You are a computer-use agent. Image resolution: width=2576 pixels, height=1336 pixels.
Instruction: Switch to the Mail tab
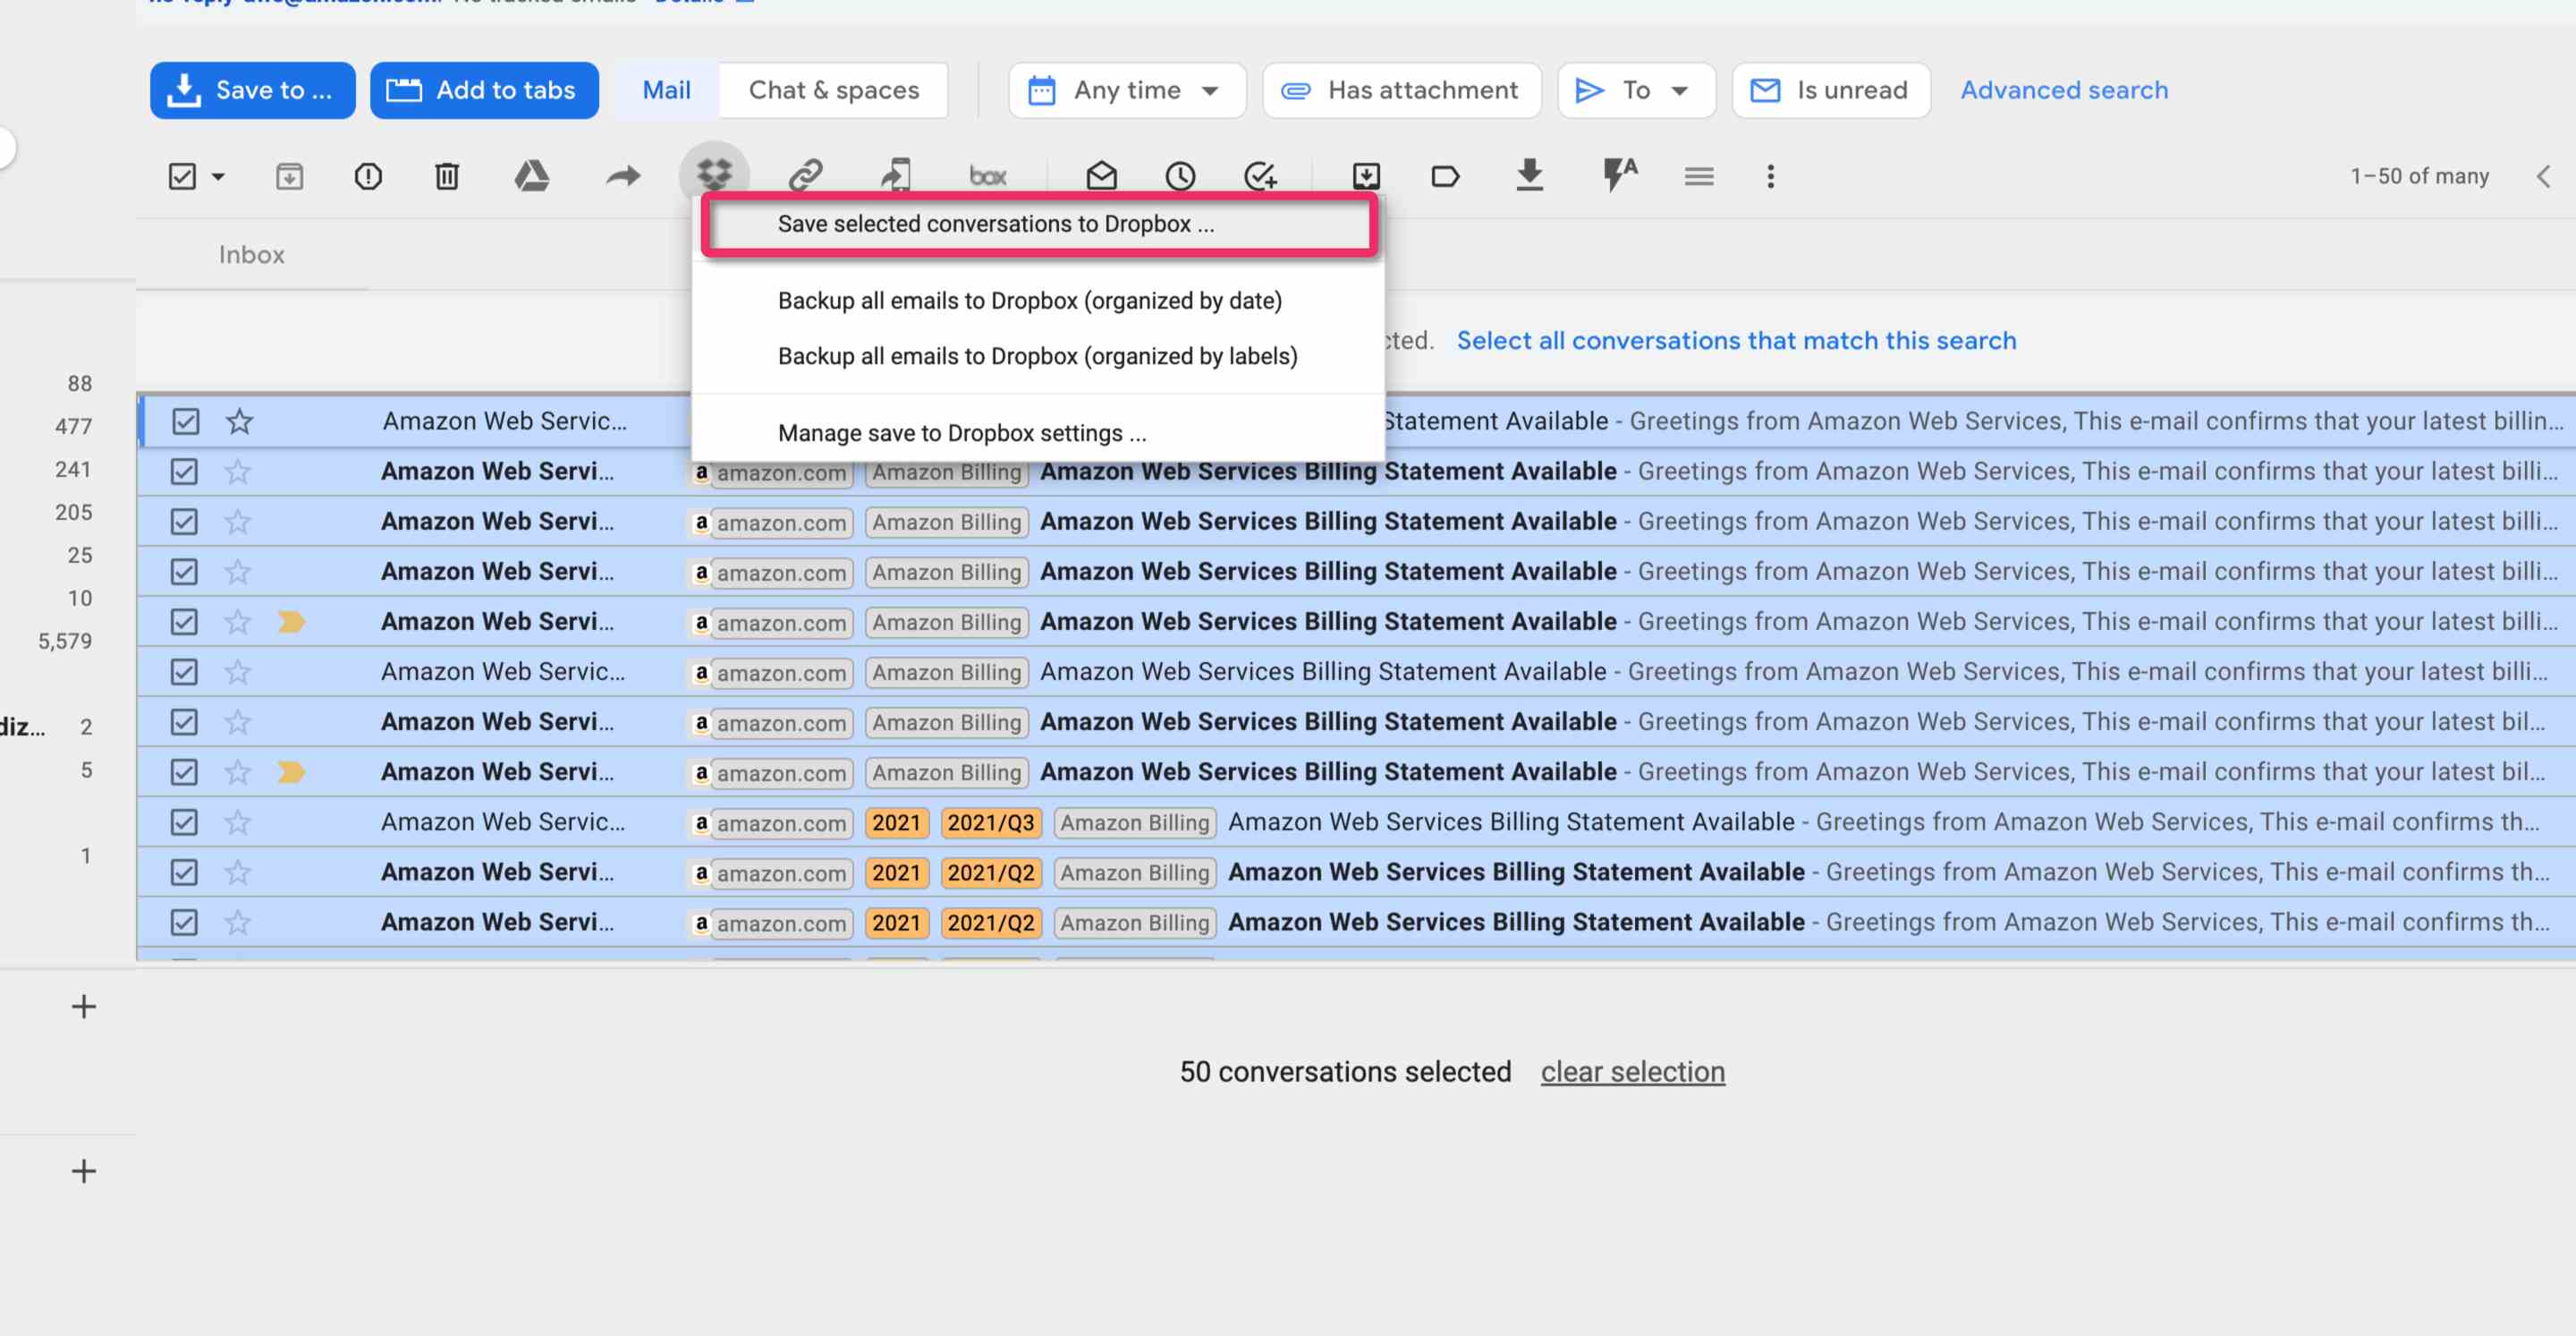pos(666,90)
